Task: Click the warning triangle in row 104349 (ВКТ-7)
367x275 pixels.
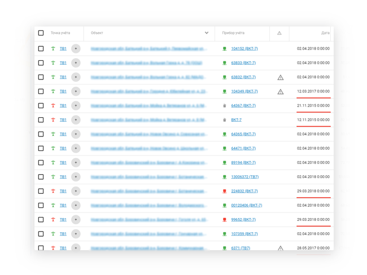Action: 281,92
